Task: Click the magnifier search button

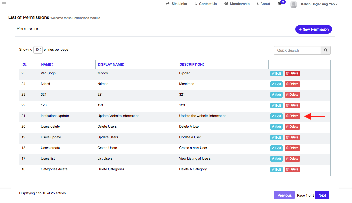Action: [325, 50]
